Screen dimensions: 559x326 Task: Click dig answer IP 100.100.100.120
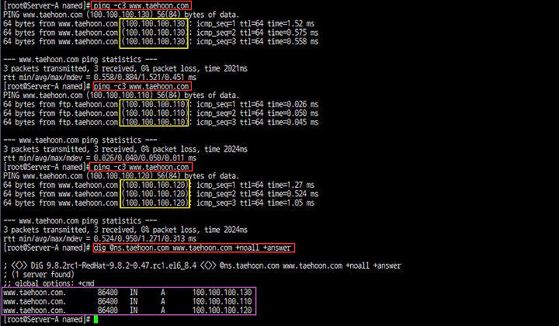tap(222, 310)
